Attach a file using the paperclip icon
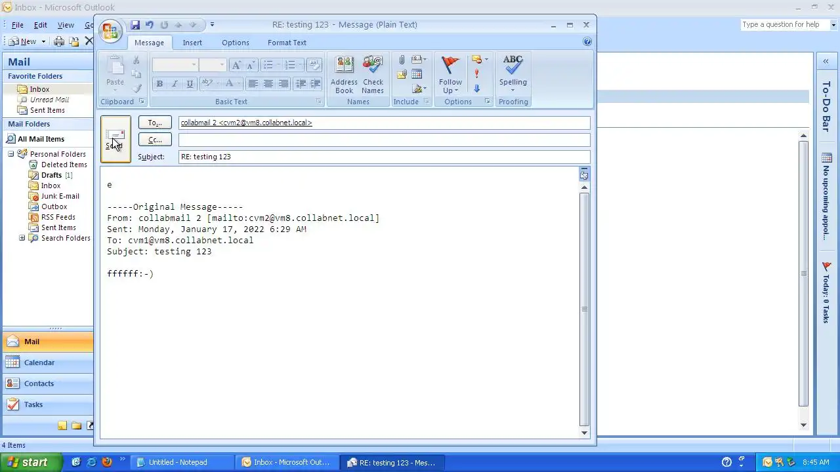840x472 pixels. point(402,60)
